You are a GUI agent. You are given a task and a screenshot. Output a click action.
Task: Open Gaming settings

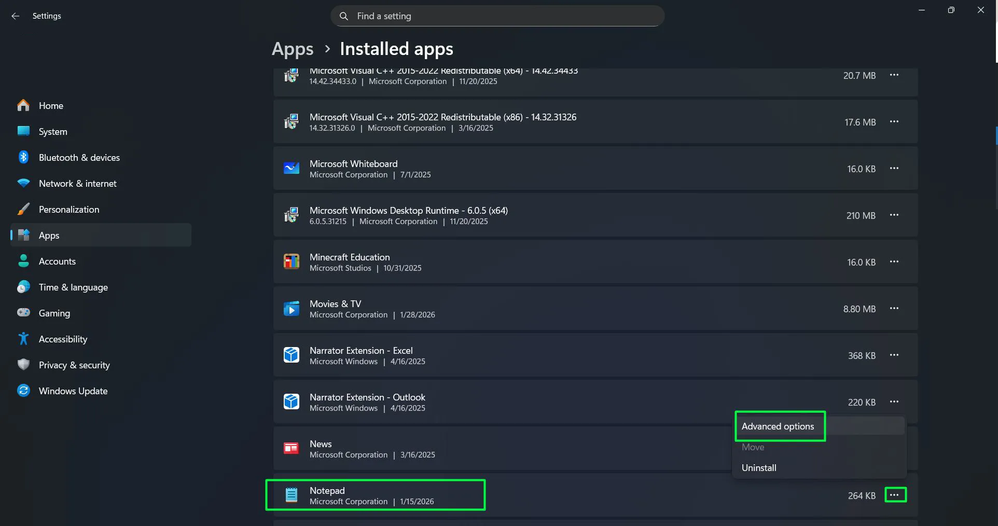[x=54, y=313]
